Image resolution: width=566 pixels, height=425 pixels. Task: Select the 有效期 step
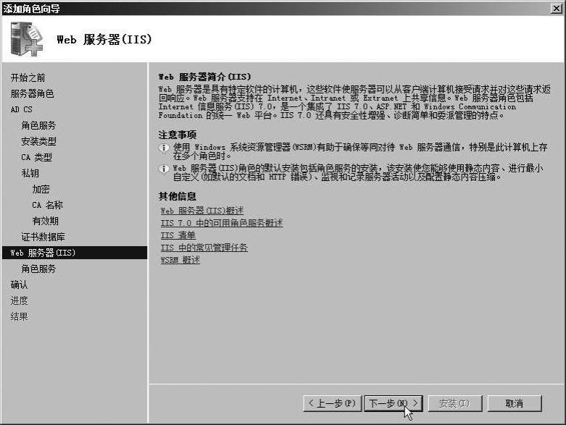[45, 221]
